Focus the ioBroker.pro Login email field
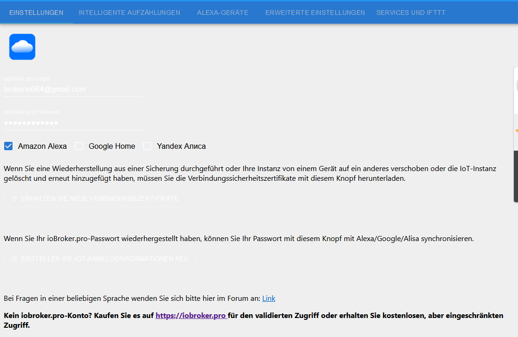This screenshot has height=337, width=518. coord(73,89)
